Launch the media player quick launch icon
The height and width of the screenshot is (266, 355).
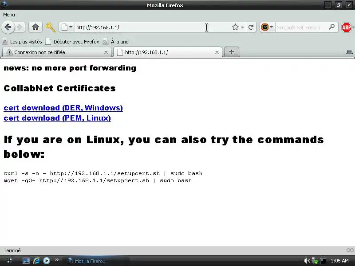pos(47,261)
